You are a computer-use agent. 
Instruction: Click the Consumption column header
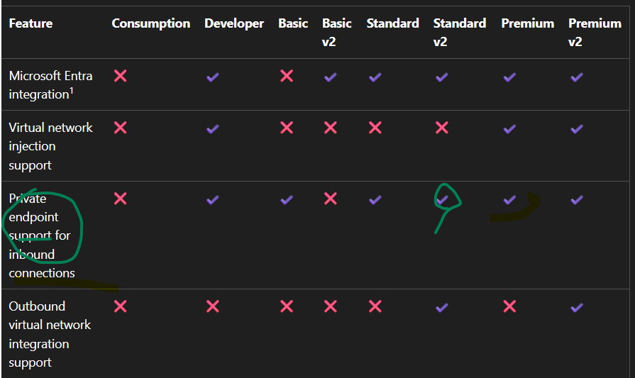(151, 23)
